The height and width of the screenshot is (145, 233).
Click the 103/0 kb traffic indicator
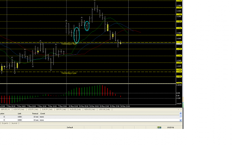(x=170, y=128)
